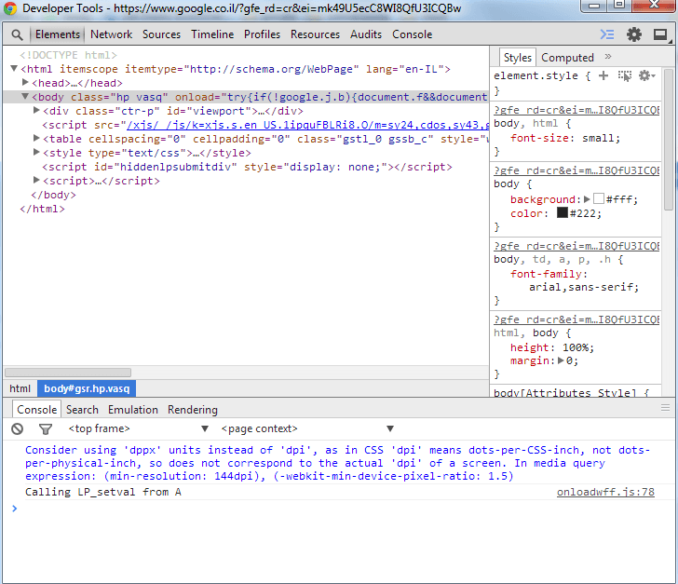Expand the div#viewport node
Image resolution: width=678 pixels, height=584 pixels.
(36, 110)
